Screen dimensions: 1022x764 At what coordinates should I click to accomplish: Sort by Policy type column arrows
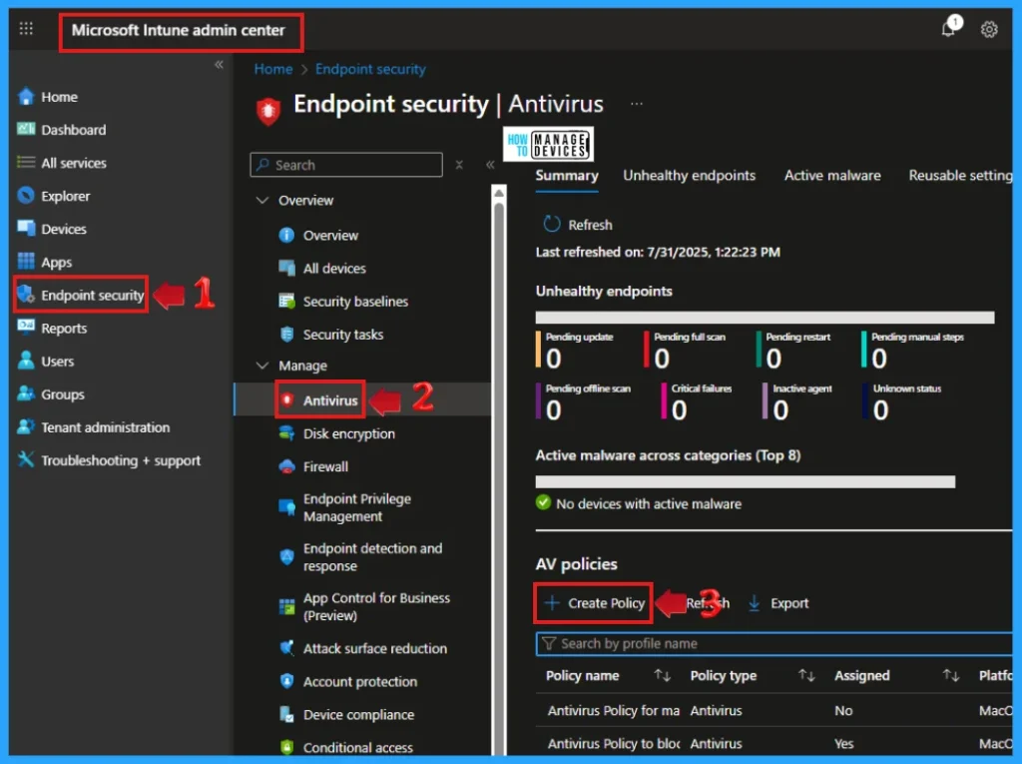coord(806,675)
